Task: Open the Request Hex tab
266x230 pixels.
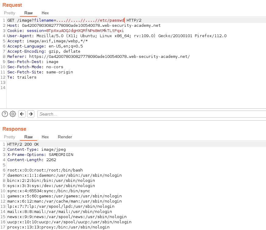Action: click(45, 13)
